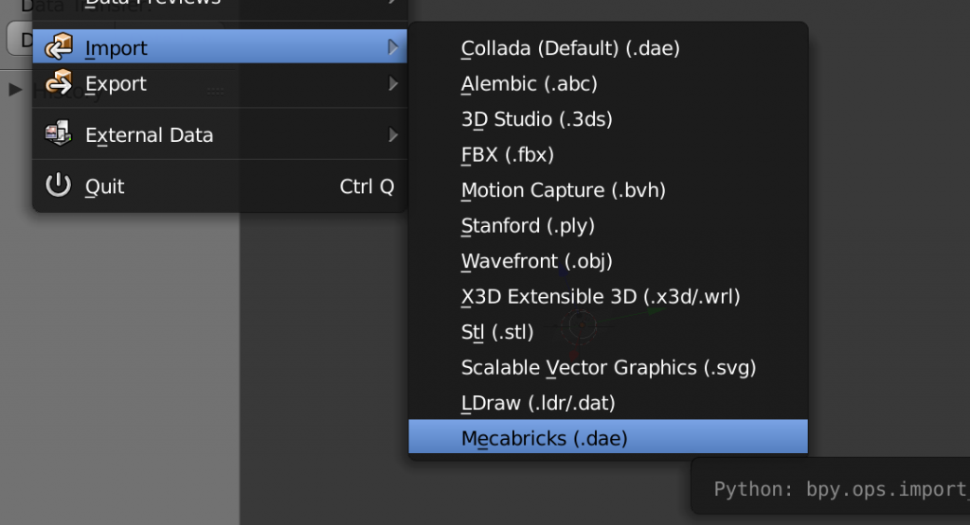Viewport: 970px width, 525px height.
Task: Import a 3D Studio (.3ds) file
Action: (x=536, y=119)
